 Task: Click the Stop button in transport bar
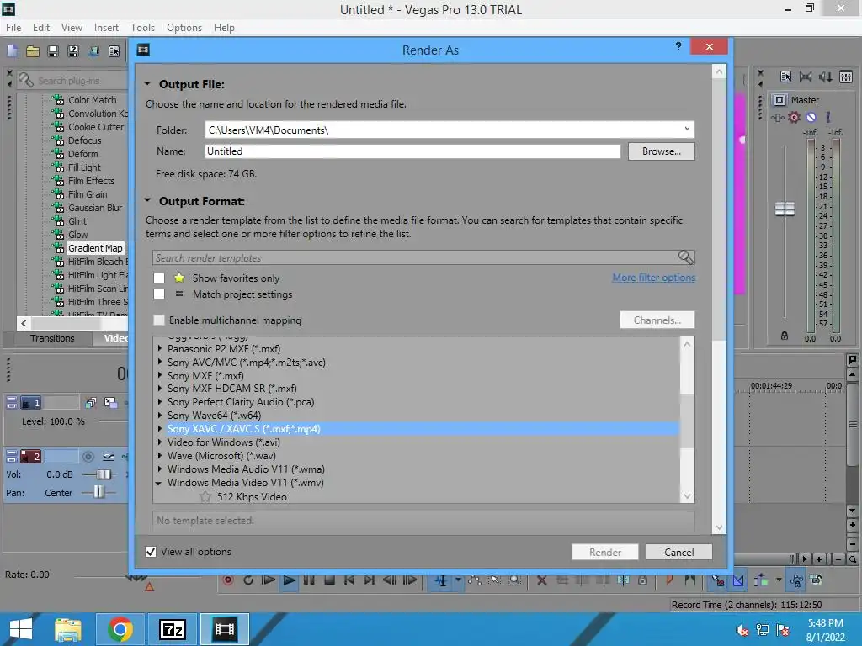coord(329,580)
